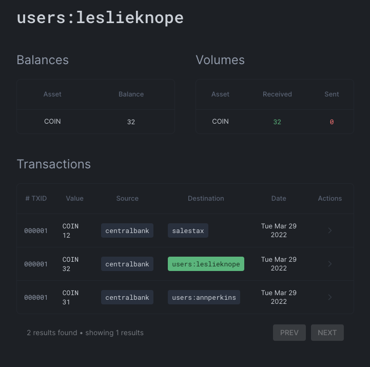Expand the users:annperkins transaction row chevron
Viewport: 370px width, 367px height.
tap(330, 298)
